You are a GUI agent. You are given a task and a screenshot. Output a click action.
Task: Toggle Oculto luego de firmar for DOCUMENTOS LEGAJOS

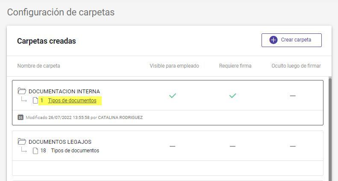click(293, 146)
